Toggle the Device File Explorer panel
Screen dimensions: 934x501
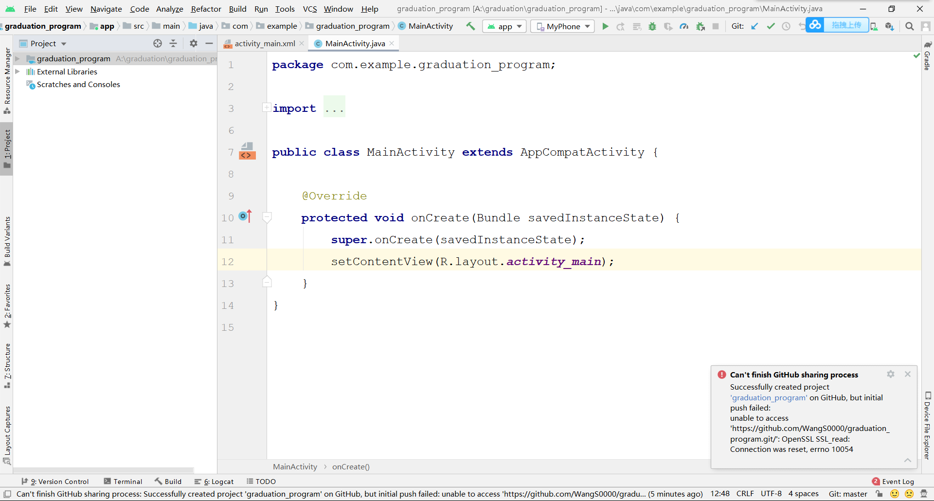(x=928, y=426)
